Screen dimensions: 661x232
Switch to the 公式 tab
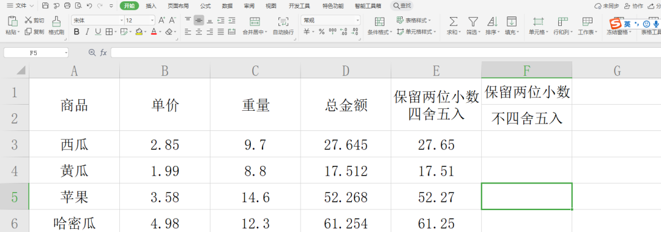tap(205, 6)
